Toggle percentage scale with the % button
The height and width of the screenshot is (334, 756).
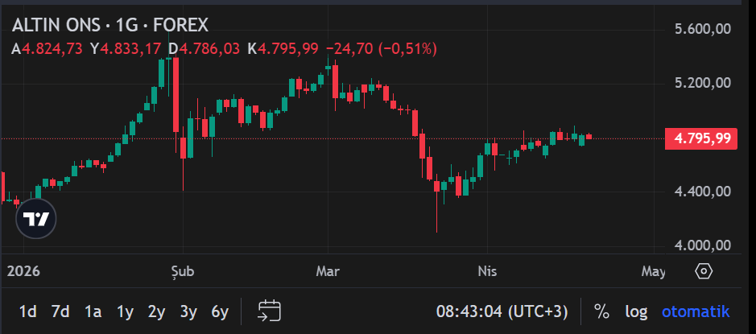click(601, 311)
